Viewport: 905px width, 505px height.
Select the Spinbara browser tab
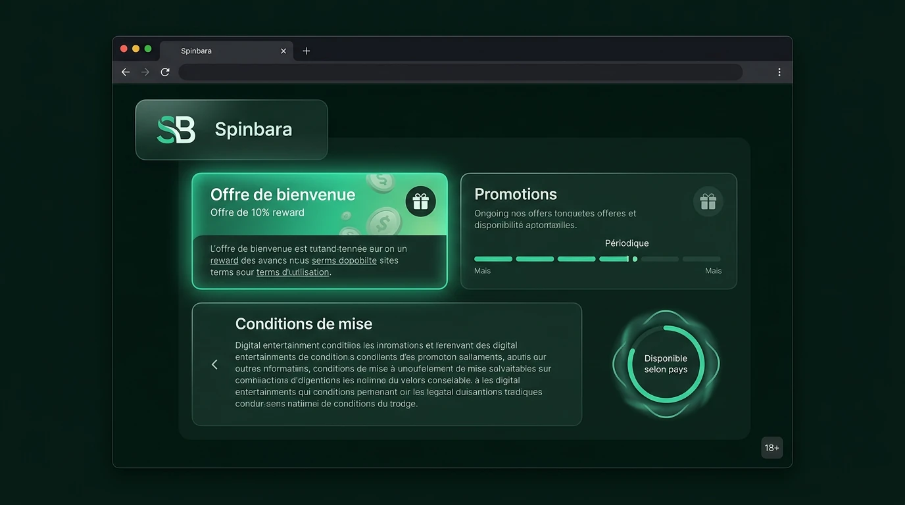point(228,51)
